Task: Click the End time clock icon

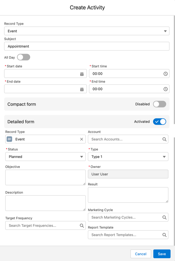Action: (x=165, y=89)
